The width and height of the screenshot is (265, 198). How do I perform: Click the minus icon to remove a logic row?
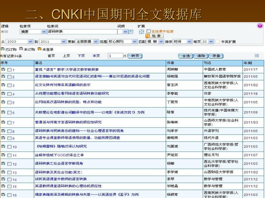6,32
